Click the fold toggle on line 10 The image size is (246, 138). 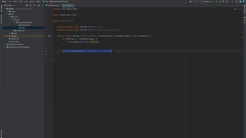point(52,36)
